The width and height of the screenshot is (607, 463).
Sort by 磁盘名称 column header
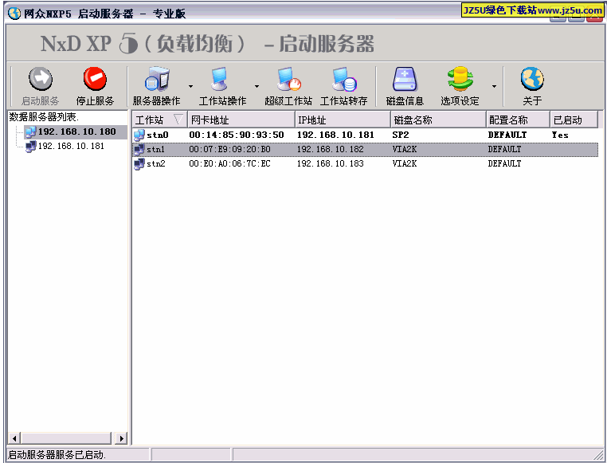[439, 120]
